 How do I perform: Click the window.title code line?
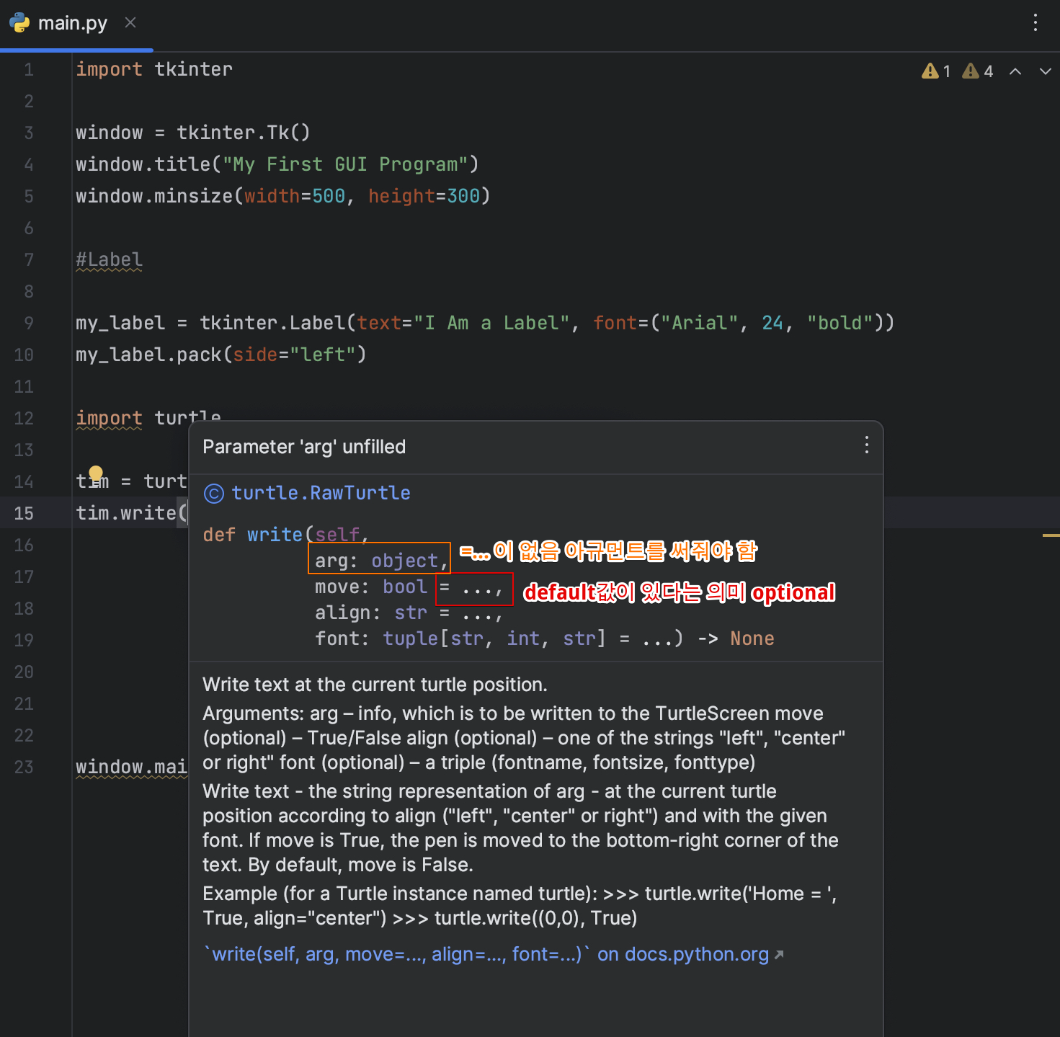(x=277, y=164)
